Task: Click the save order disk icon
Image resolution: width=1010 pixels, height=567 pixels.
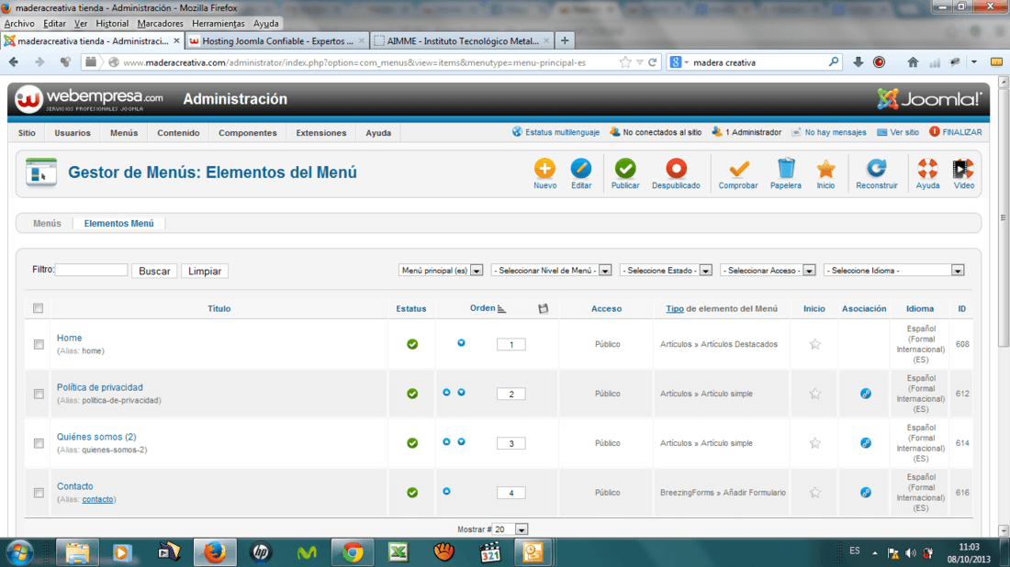Action: pos(543,309)
